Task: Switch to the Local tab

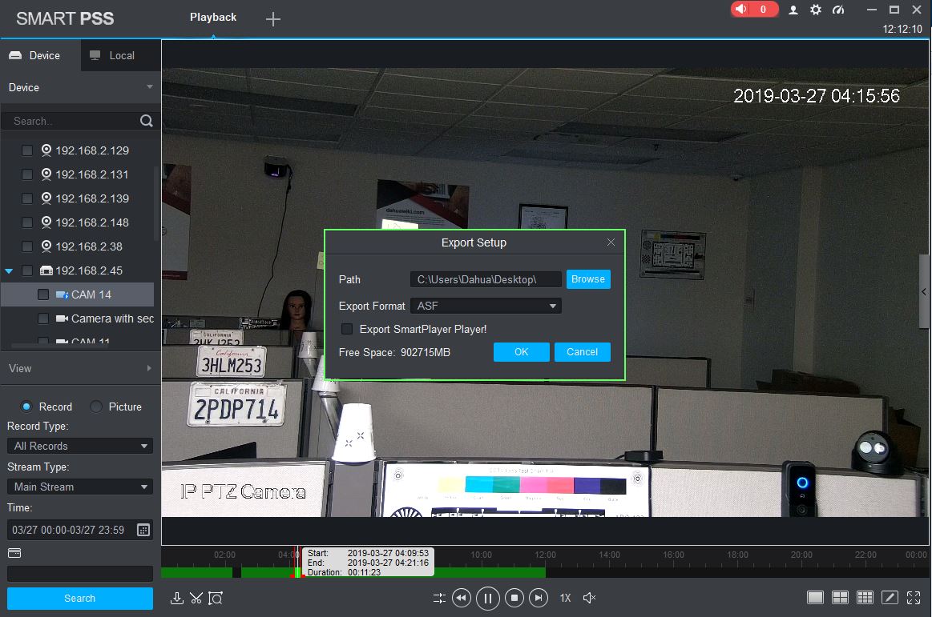Action: pos(121,55)
